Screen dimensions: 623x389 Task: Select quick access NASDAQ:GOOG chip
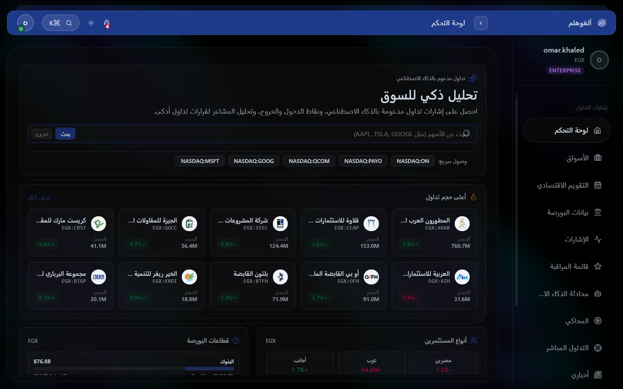(x=254, y=161)
